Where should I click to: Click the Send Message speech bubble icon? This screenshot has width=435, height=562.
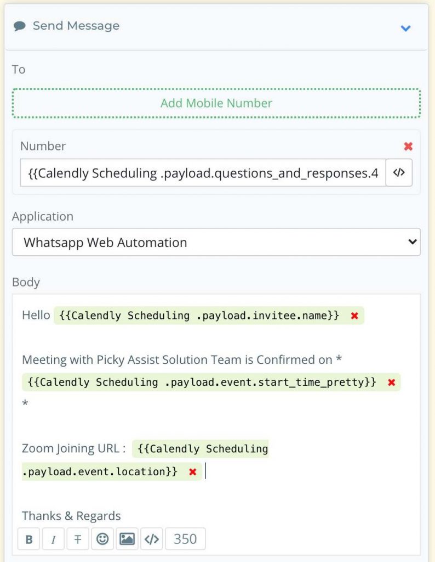19,26
